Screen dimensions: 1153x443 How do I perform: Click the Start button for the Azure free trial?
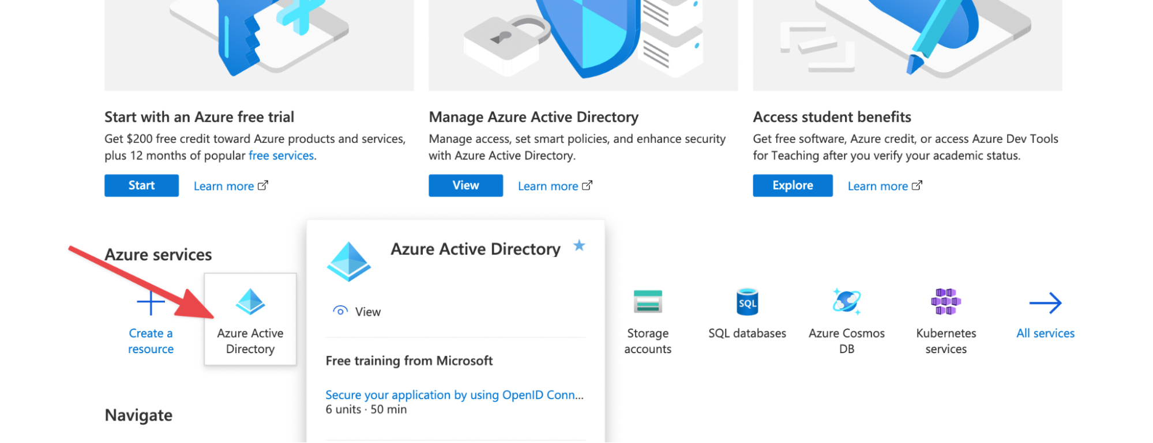click(141, 185)
